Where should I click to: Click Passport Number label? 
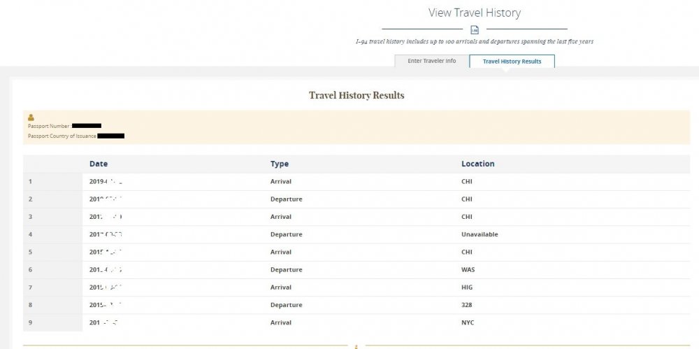coord(49,127)
